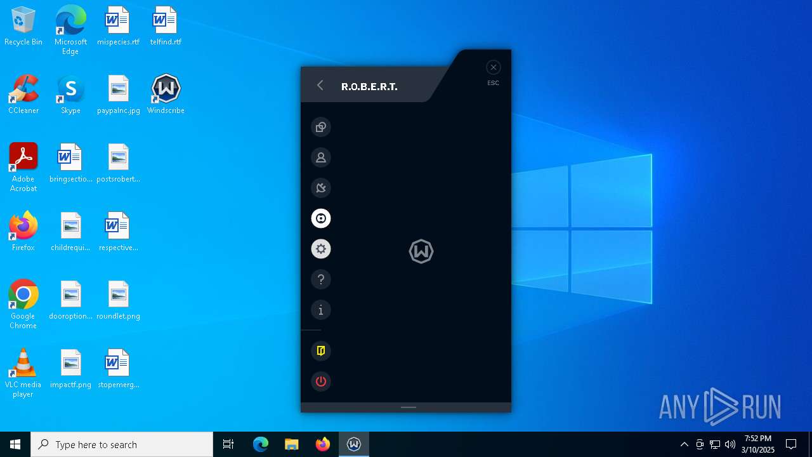812x457 pixels.
Task: Select Microsoft Edge desktop shortcut
Action: coord(70,30)
